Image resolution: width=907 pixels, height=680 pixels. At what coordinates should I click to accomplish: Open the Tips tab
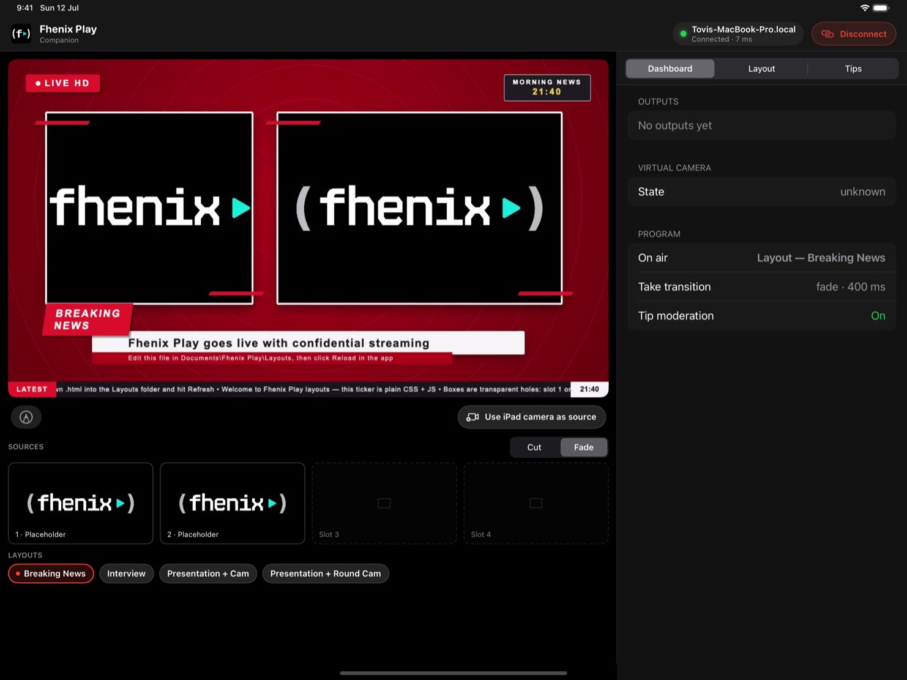tap(853, 69)
